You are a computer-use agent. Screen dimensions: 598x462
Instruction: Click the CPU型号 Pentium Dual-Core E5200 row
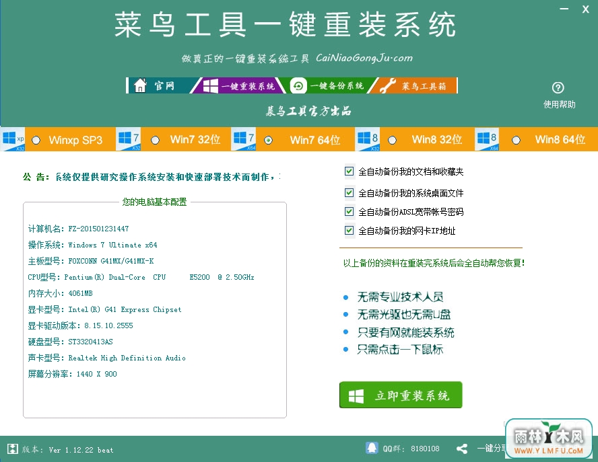coord(141,277)
